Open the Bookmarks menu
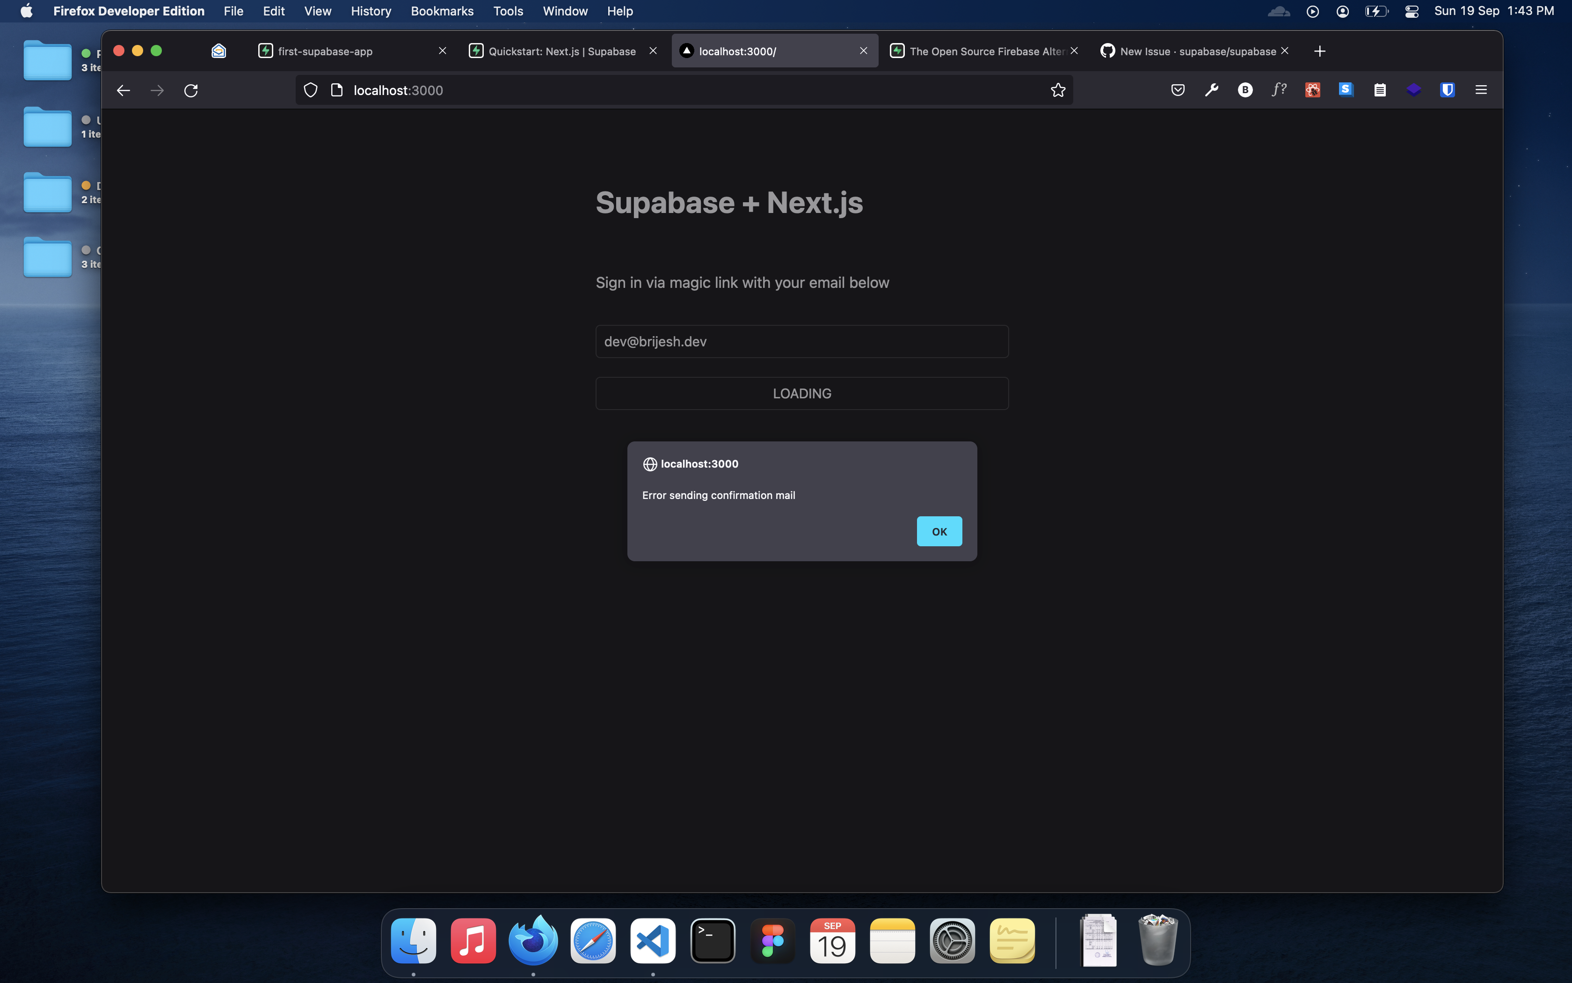Viewport: 1572px width, 983px height. coord(443,11)
